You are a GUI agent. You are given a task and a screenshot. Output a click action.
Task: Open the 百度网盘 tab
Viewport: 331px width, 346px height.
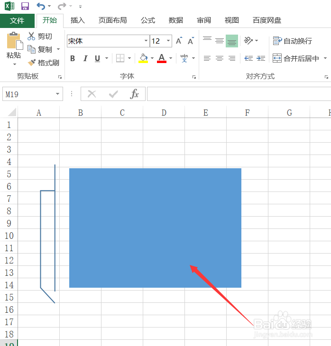(x=267, y=20)
